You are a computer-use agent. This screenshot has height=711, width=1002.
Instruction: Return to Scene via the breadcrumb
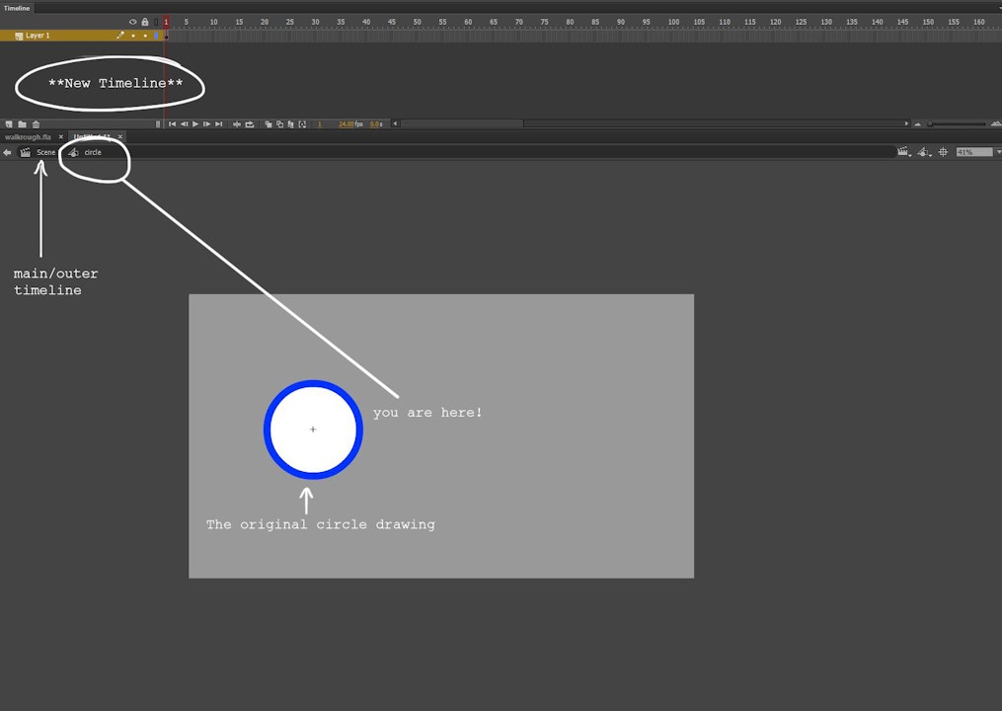44,152
